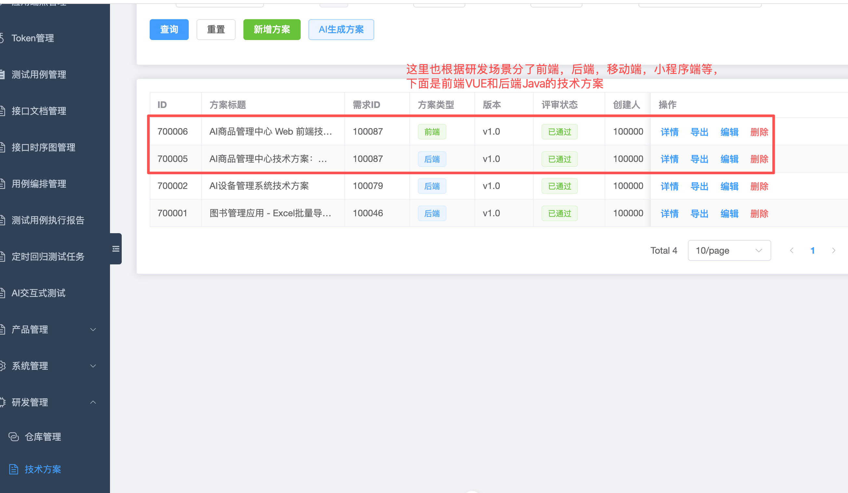Image resolution: width=848 pixels, height=493 pixels.
Task: Open 定时回归测试任务 in the sidebar
Action: (x=48, y=257)
